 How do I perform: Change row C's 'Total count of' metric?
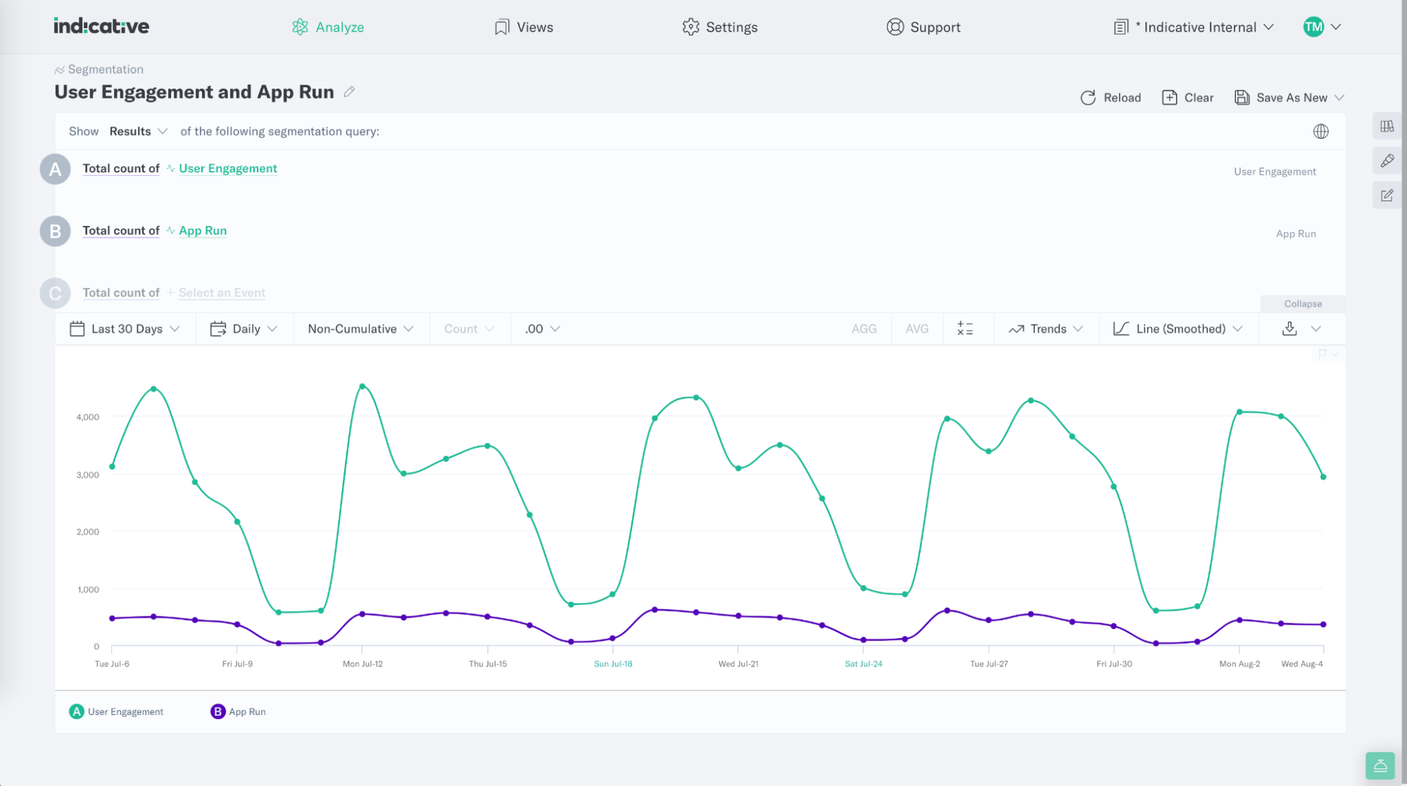(x=121, y=292)
